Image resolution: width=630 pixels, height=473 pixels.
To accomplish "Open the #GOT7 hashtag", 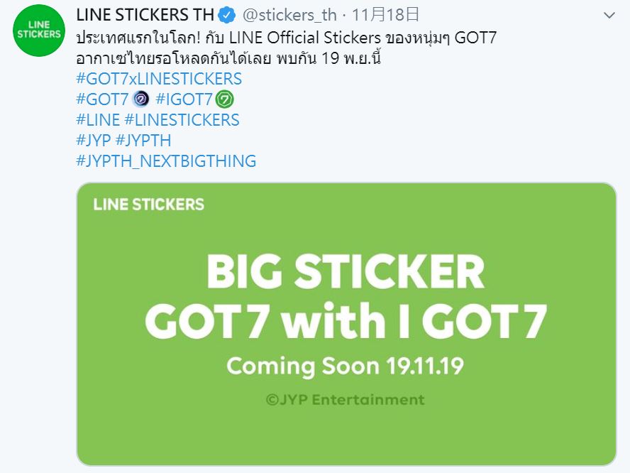I will (x=102, y=99).
